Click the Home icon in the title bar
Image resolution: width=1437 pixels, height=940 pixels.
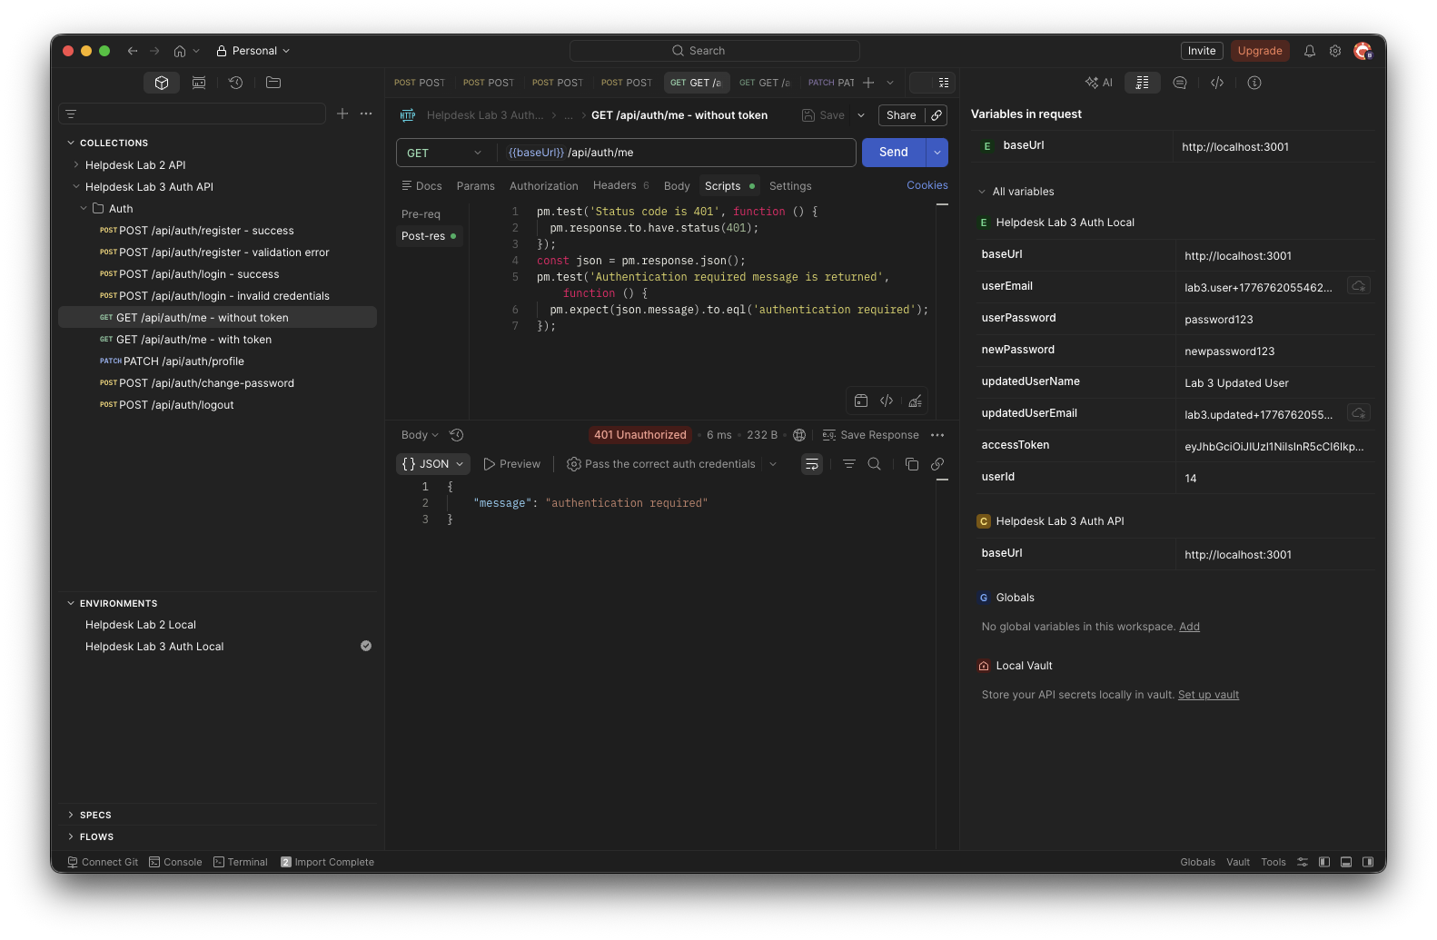180,51
